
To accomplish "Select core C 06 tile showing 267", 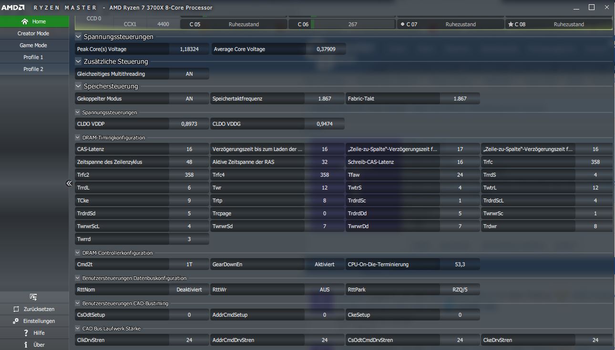I will click(x=342, y=24).
